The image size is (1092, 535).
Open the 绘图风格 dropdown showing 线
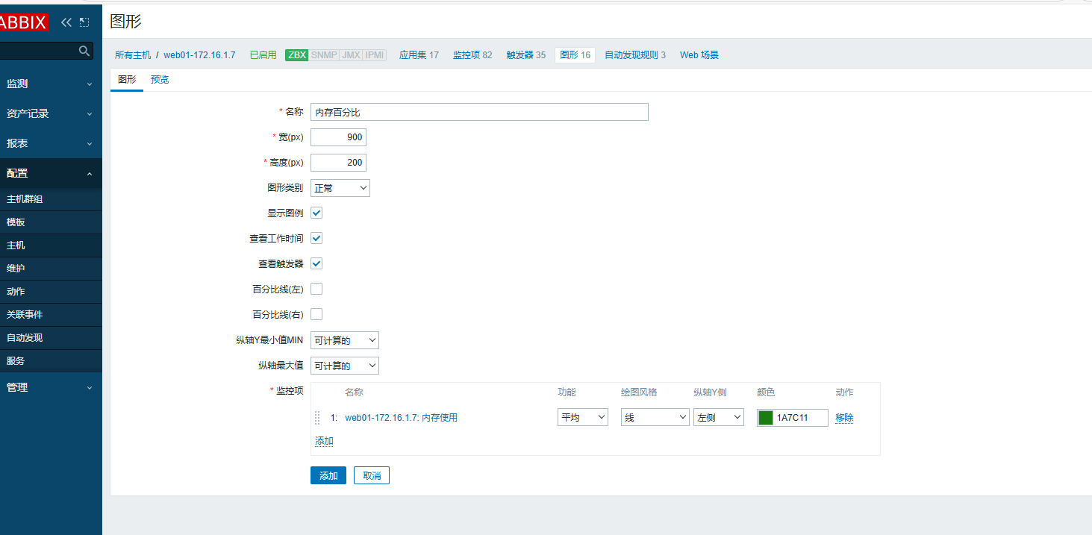point(655,417)
